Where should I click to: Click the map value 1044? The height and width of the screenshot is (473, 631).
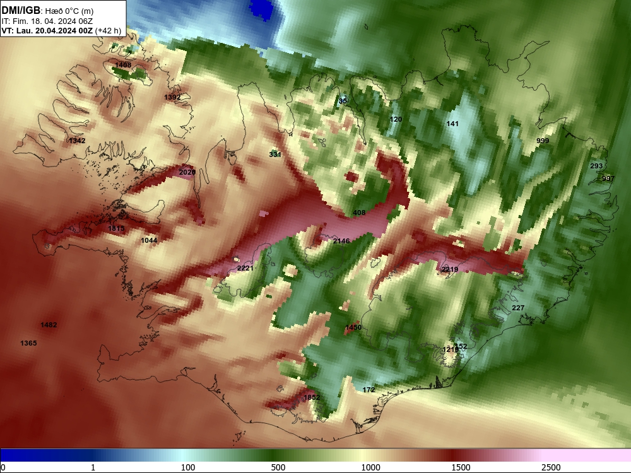pyautogui.click(x=149, y=240)
